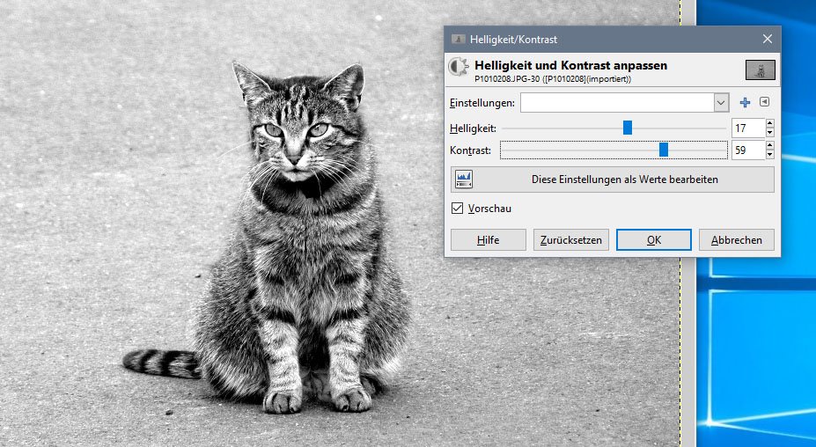Viewport: 816px width, 447px height.
Task: Close the Helligkeit/Kontrast dialog
Action: tap(767, 40)
